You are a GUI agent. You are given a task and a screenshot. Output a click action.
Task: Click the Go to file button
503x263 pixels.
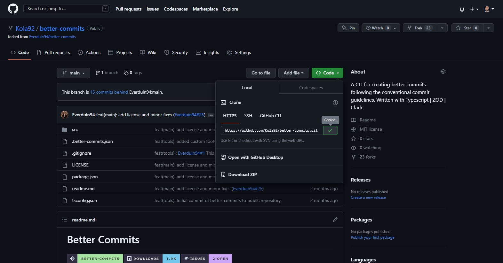coord(261,73)
